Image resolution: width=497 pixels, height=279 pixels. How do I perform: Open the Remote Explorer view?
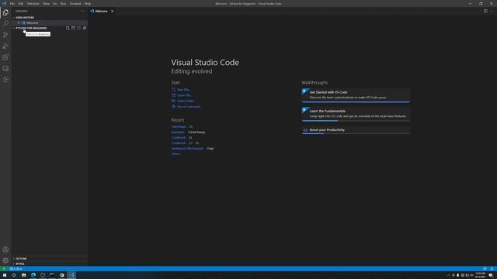[x=5, y=68]
